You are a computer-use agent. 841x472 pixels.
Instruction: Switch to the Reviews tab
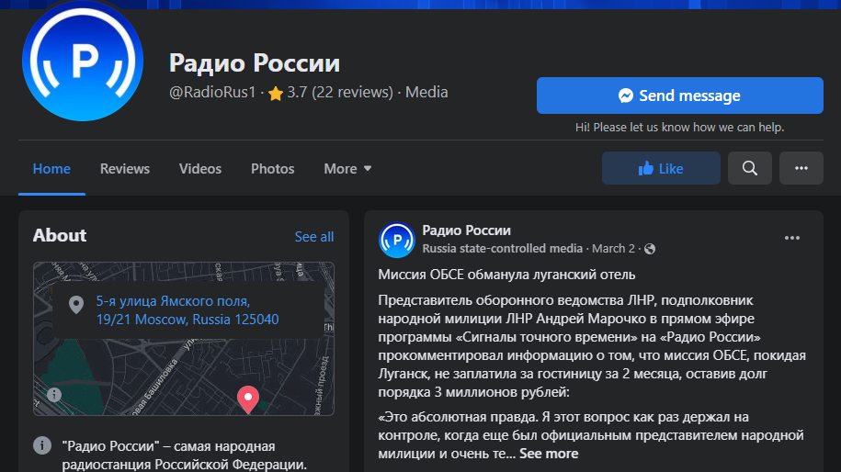(x=125, y=169)
